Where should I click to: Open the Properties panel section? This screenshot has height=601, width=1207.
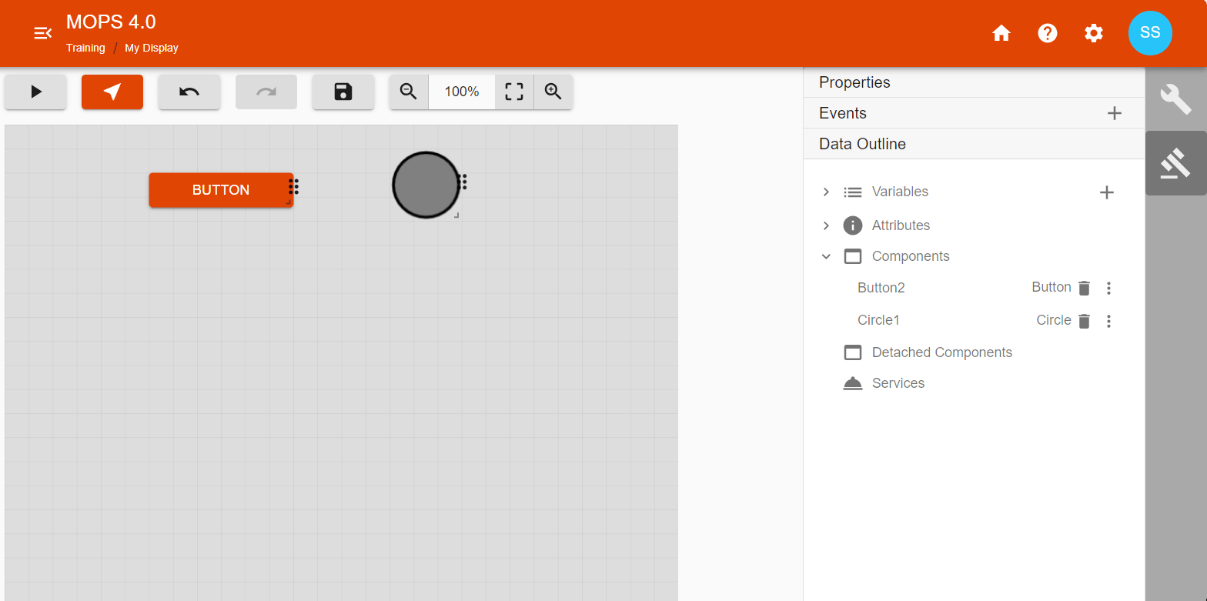point(854,82)
